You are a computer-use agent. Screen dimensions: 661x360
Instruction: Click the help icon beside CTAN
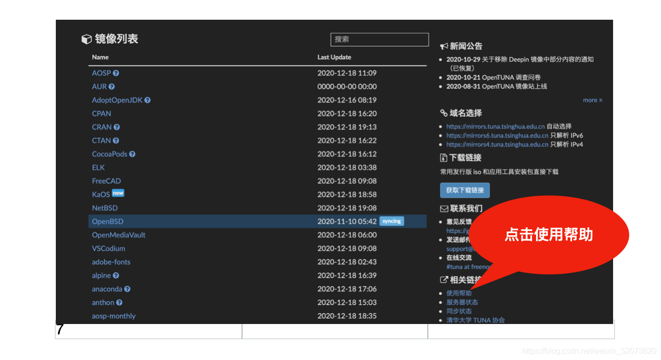pos(116,141)
